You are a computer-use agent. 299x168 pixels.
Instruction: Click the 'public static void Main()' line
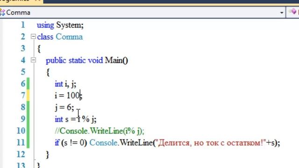coord(87,61)
